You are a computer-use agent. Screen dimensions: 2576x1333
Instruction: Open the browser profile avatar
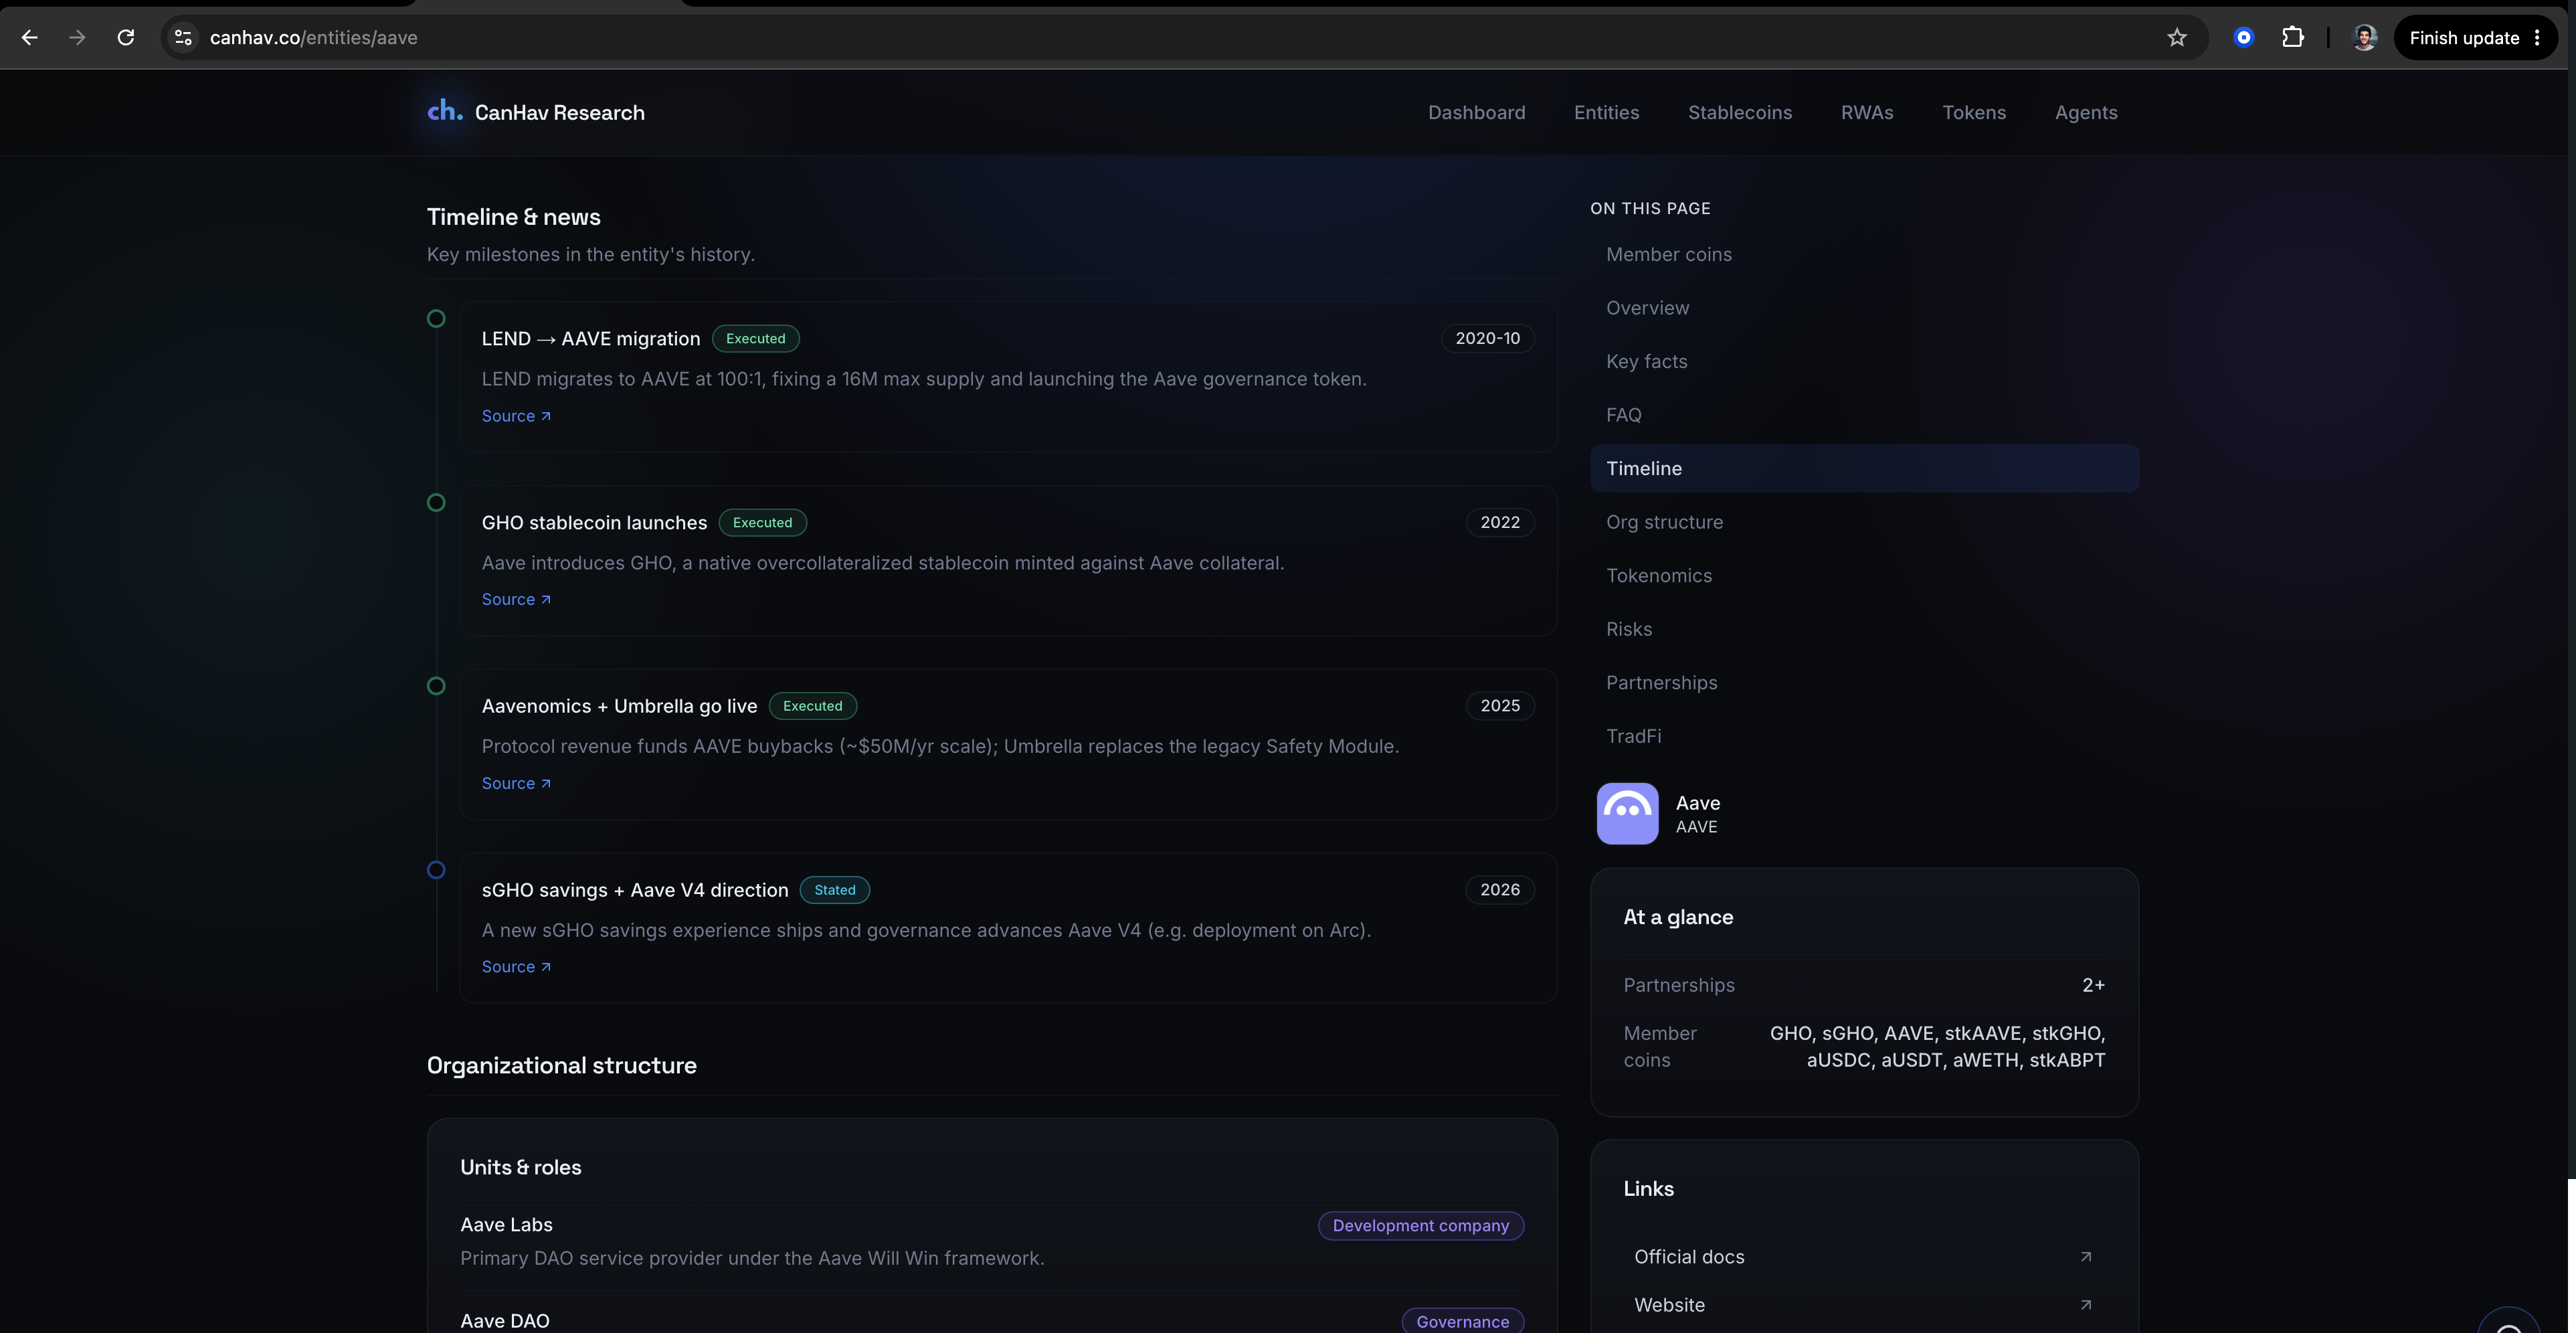tap(2365, 38)
